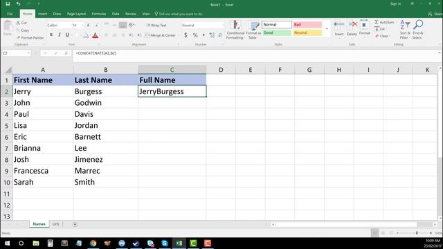Add a new sheet with plus button

[75, 224]
